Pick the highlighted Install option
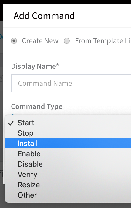 point(68,143)
